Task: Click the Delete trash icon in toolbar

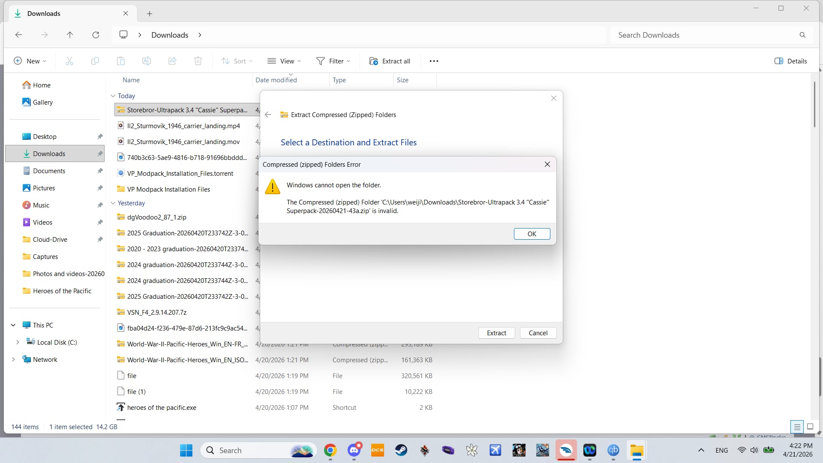Action: click(198, 61)
